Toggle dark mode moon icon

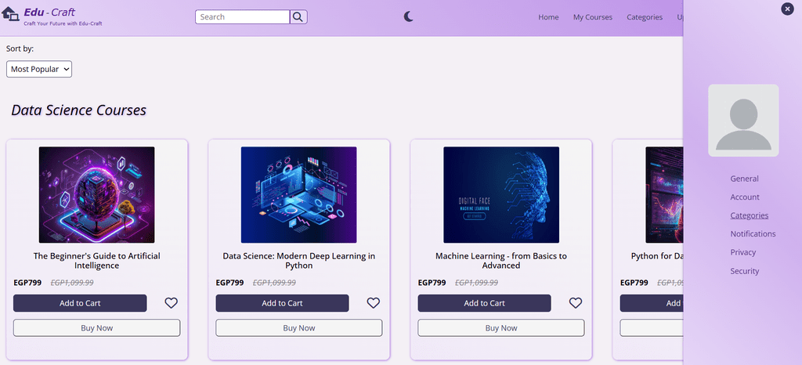pyautogui.click(x=409, y=17)
